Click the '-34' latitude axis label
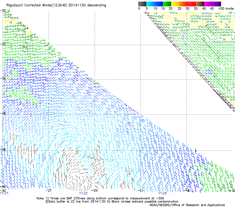Viewport: 235px width, 207px height. click(3, 78)
